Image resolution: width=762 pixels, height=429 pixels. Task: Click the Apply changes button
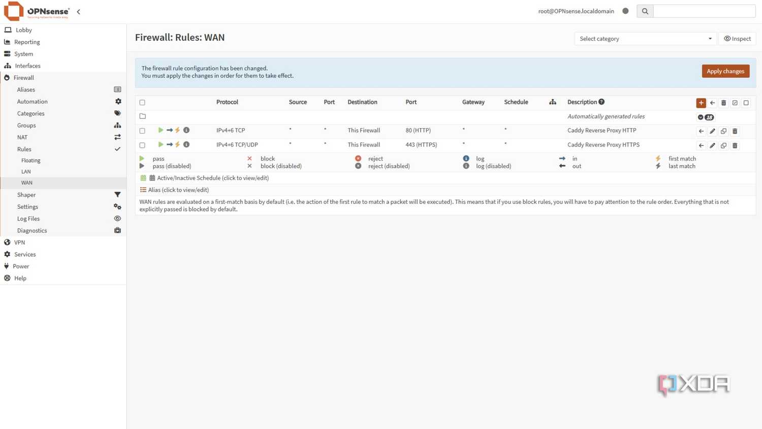coord(725,71)
